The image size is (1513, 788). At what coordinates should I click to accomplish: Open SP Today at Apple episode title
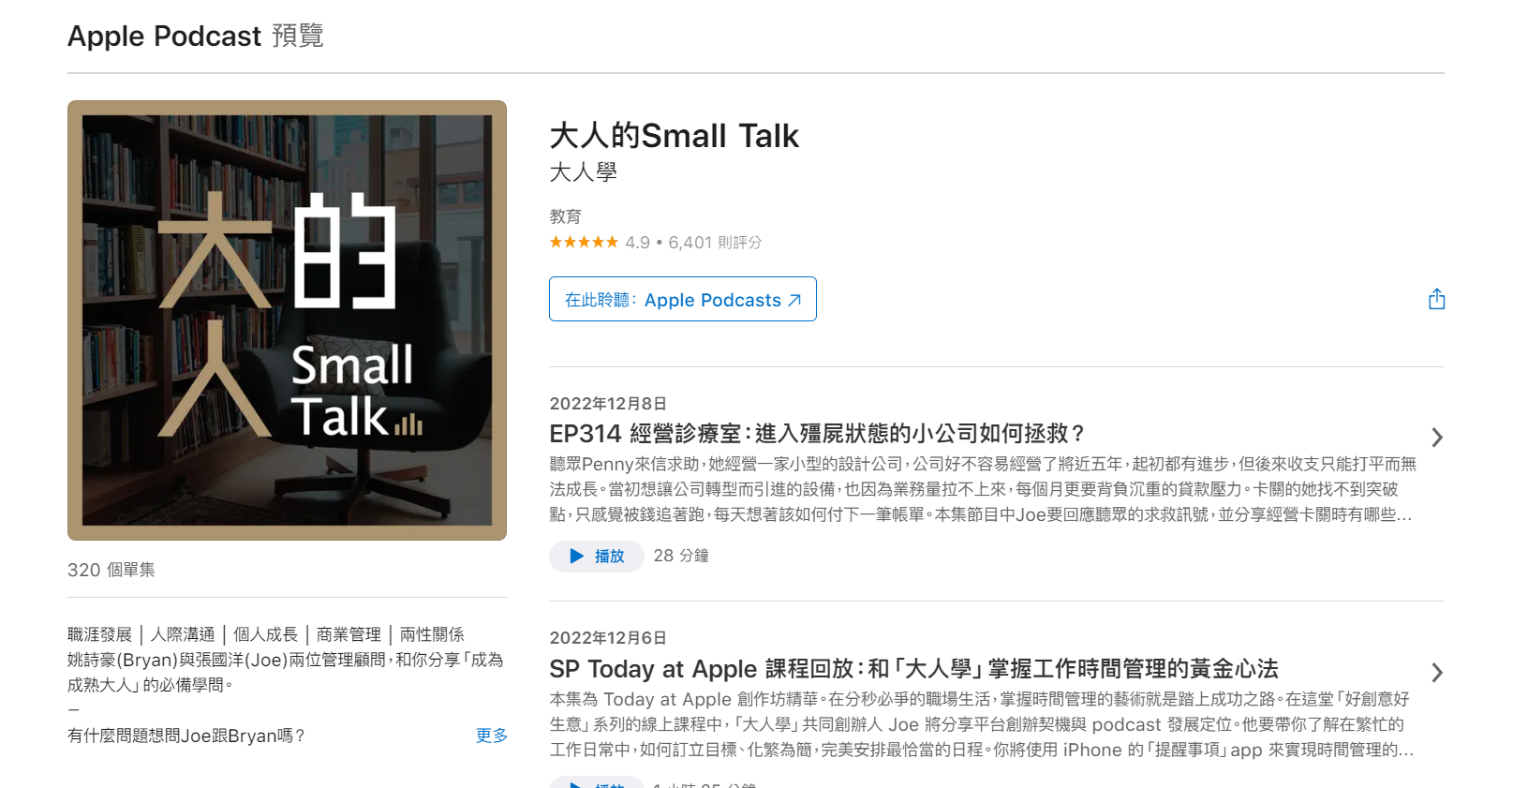tap(913, 669)
